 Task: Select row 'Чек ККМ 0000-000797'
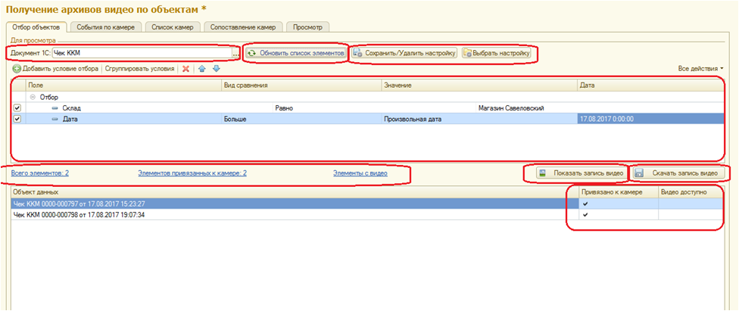coord(366,204)
